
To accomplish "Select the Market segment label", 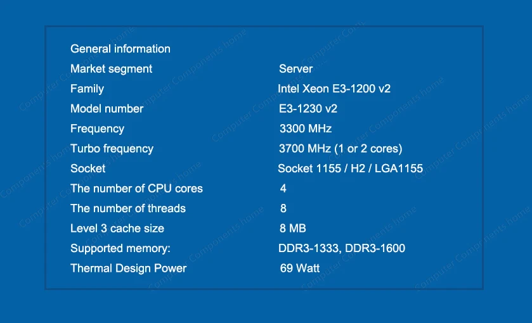I will (x=111, y=68).
